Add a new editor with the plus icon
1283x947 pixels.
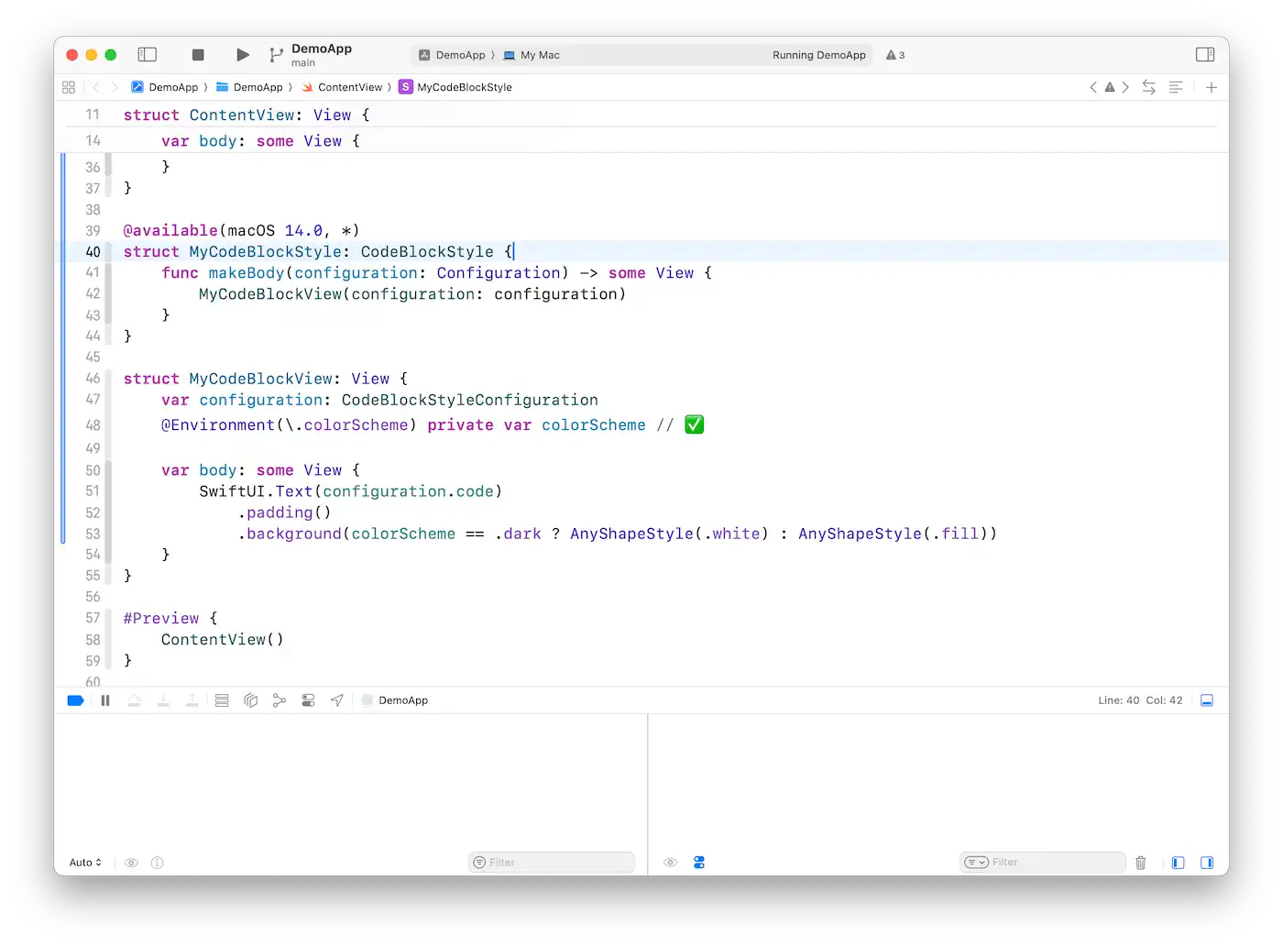pyautogui.click(x=1212, y=87)
